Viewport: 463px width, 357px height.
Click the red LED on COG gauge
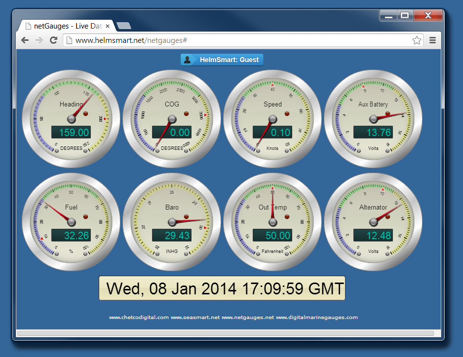click(x=186, y=113)
